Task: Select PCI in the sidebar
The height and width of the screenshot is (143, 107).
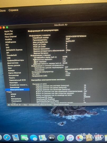Action: 7,45
